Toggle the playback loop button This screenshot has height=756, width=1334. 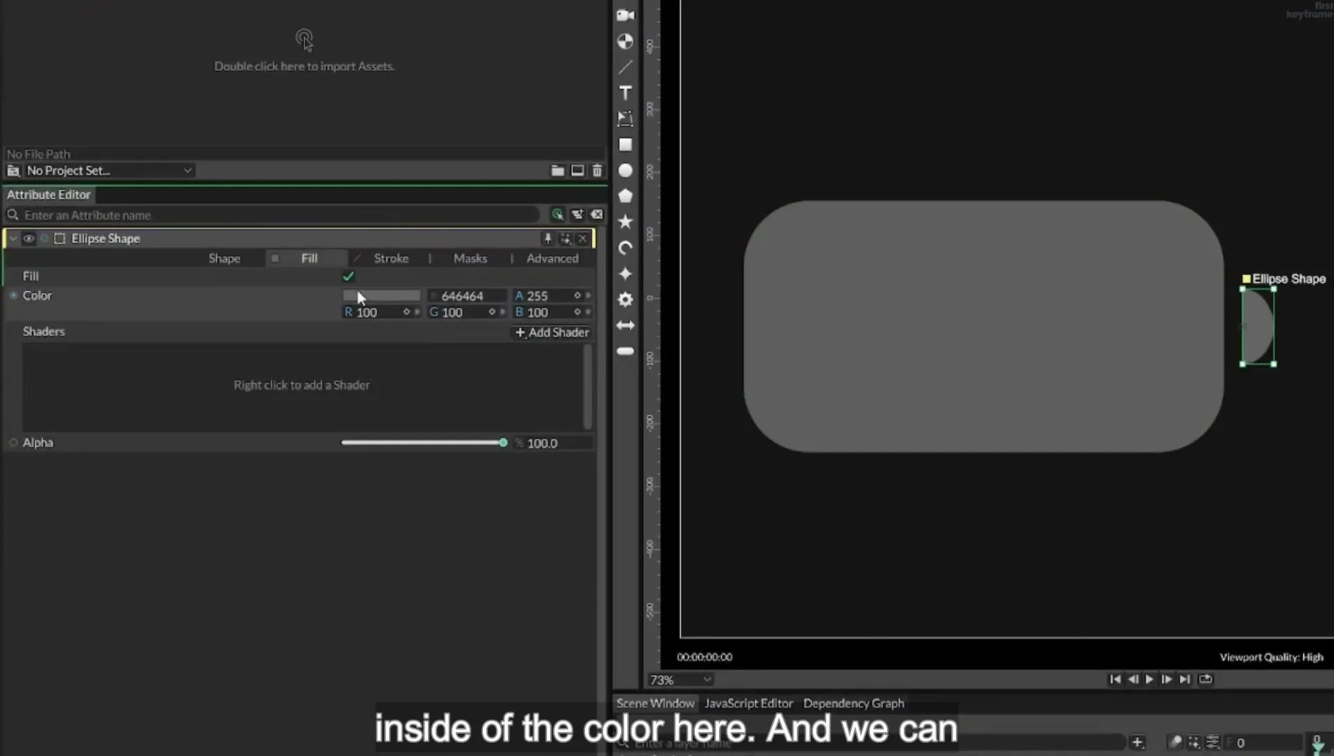pyautogui.click(x=1205, y=679)
